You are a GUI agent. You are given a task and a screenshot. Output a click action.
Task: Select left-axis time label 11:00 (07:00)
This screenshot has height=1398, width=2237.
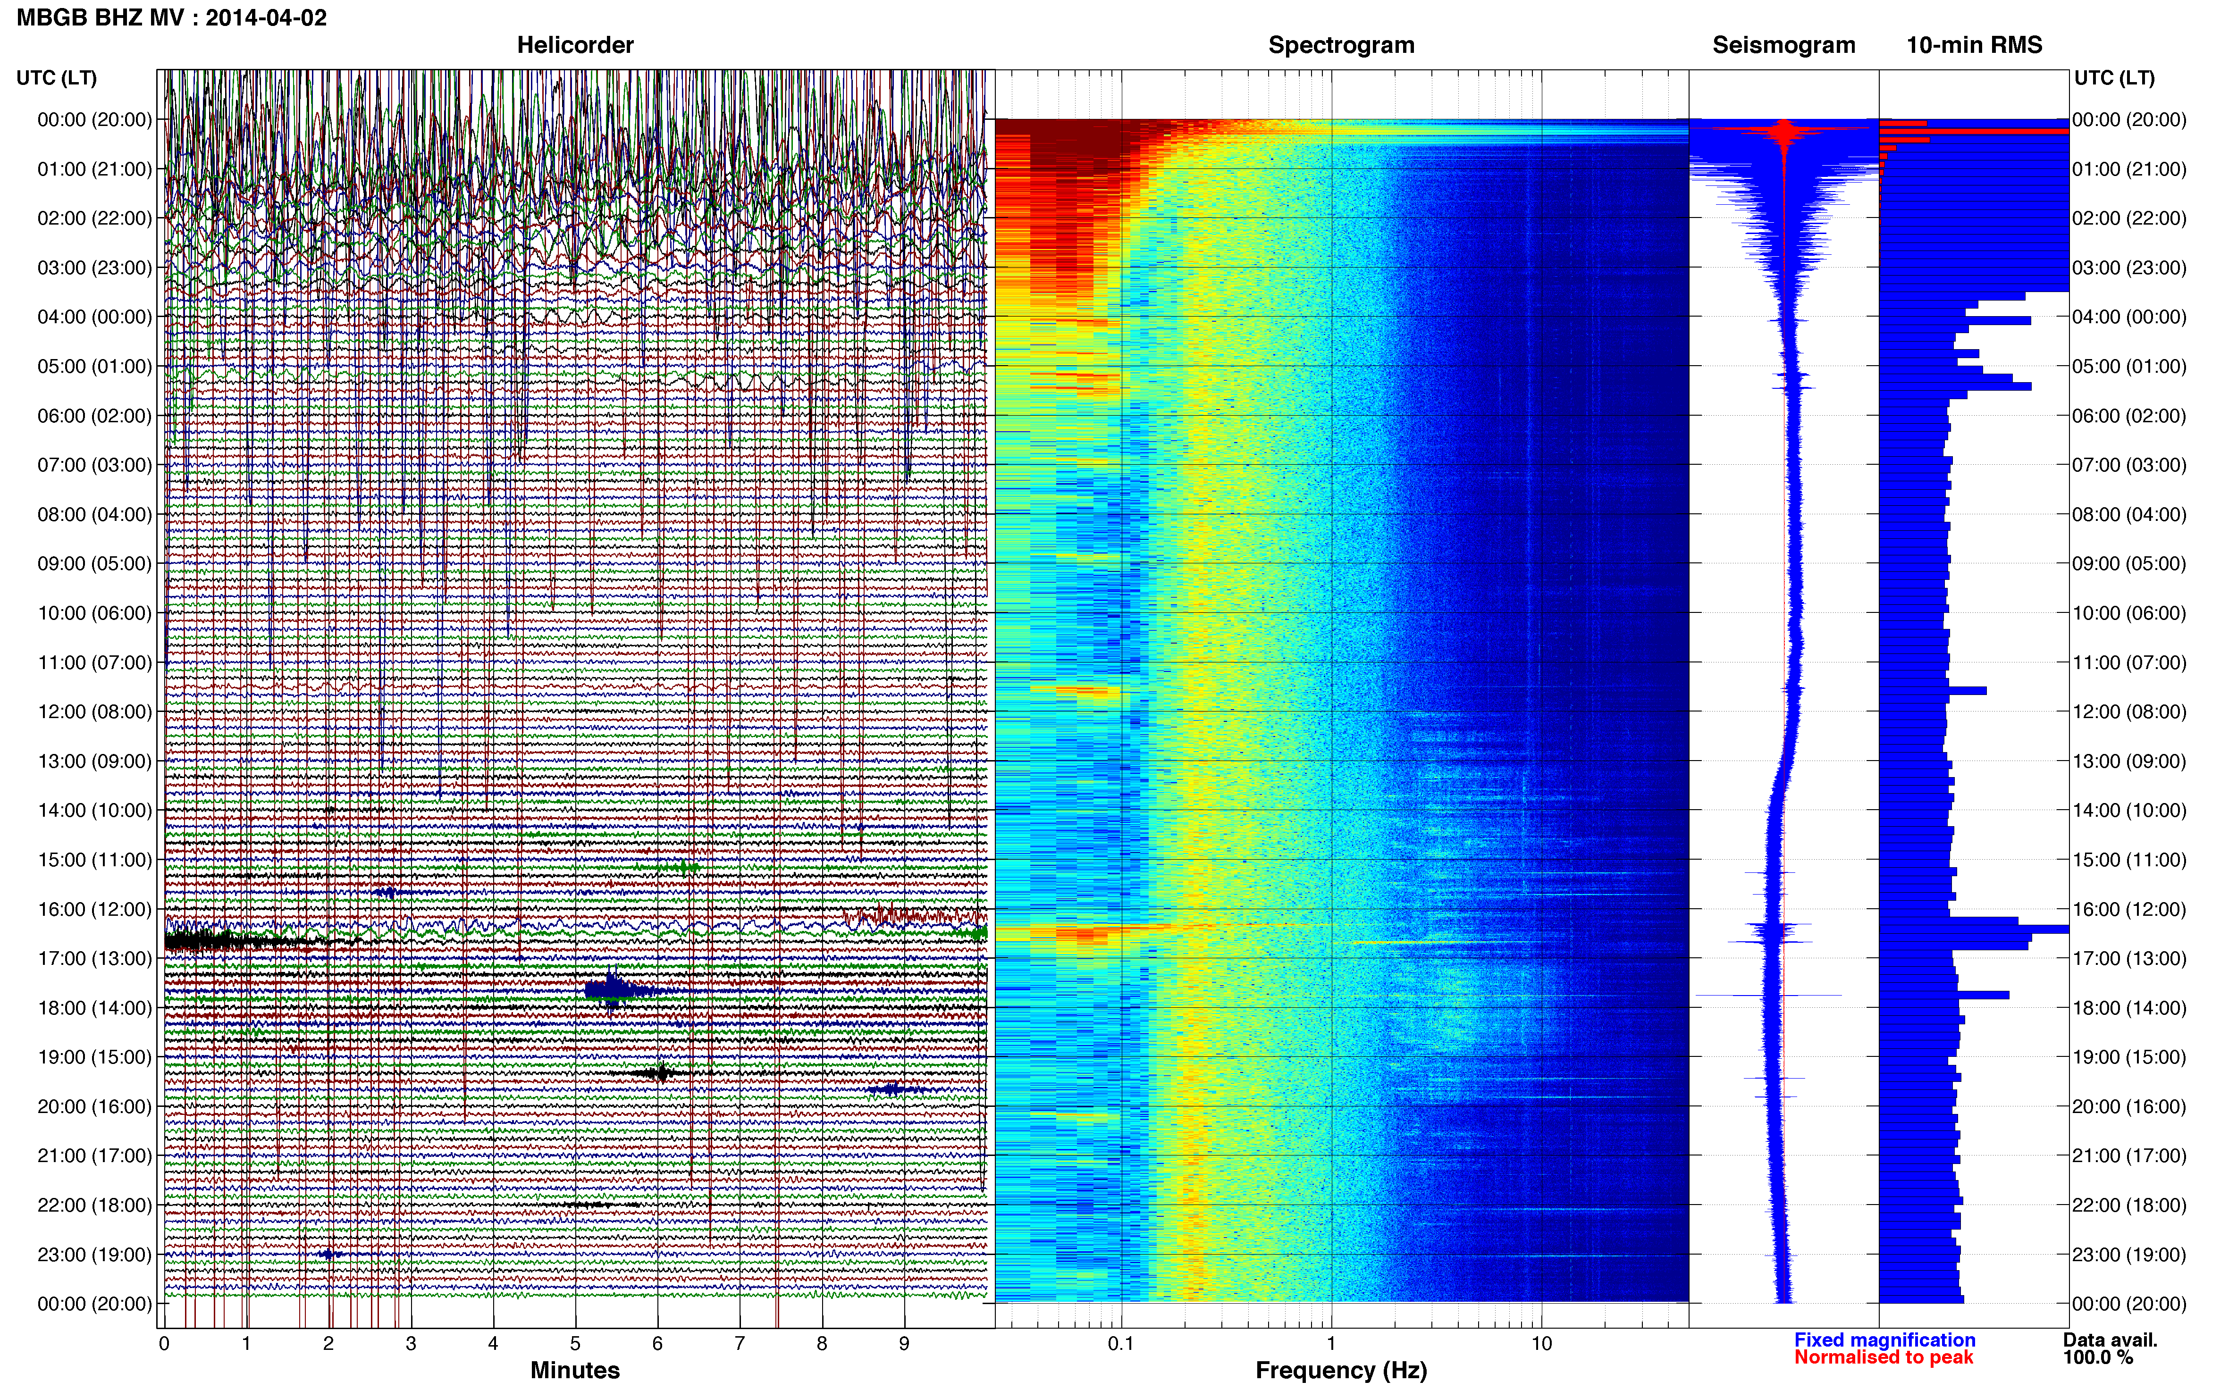pos(94,663)
